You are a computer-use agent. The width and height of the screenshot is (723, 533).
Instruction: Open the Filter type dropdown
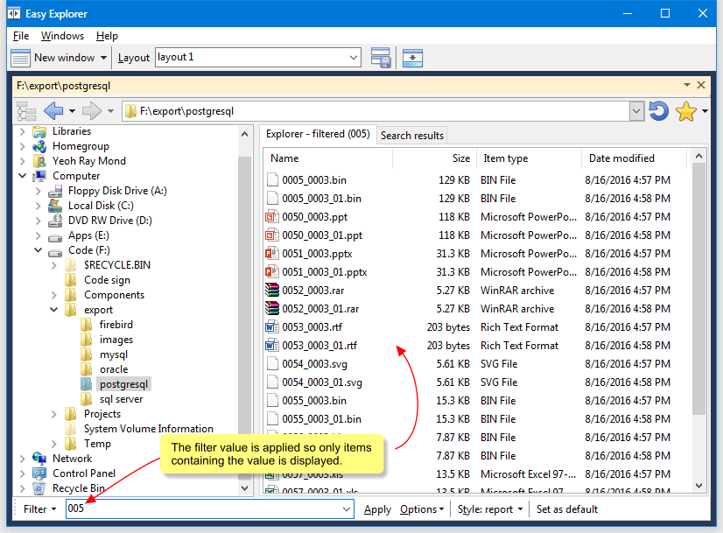point(40,509)
